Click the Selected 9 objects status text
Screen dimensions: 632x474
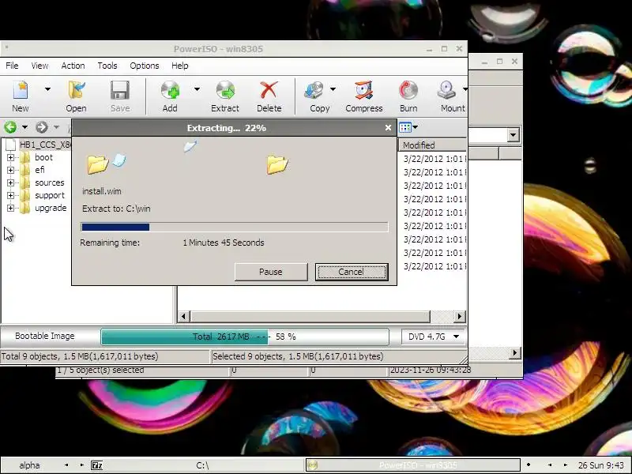[x=298, y=356]
